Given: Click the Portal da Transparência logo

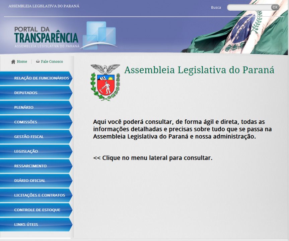Looking at the screenshot, I should [x=47, y=36].
